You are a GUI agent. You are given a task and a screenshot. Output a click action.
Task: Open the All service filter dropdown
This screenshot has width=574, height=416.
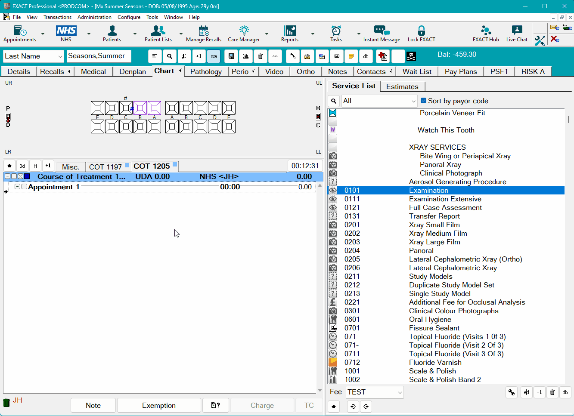tap(413, 101)
